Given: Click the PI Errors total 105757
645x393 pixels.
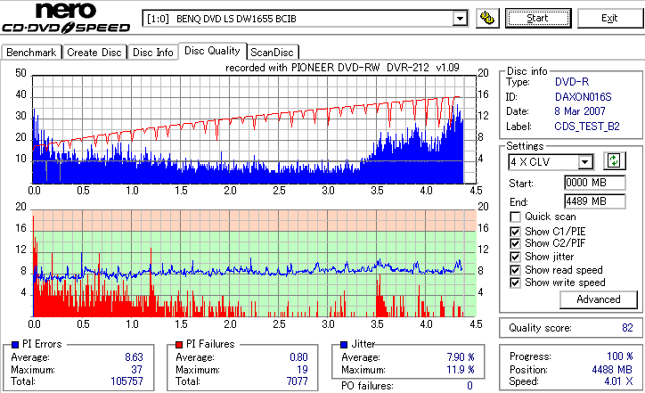Looking at the screenshot, I should [x=127, y=381].
